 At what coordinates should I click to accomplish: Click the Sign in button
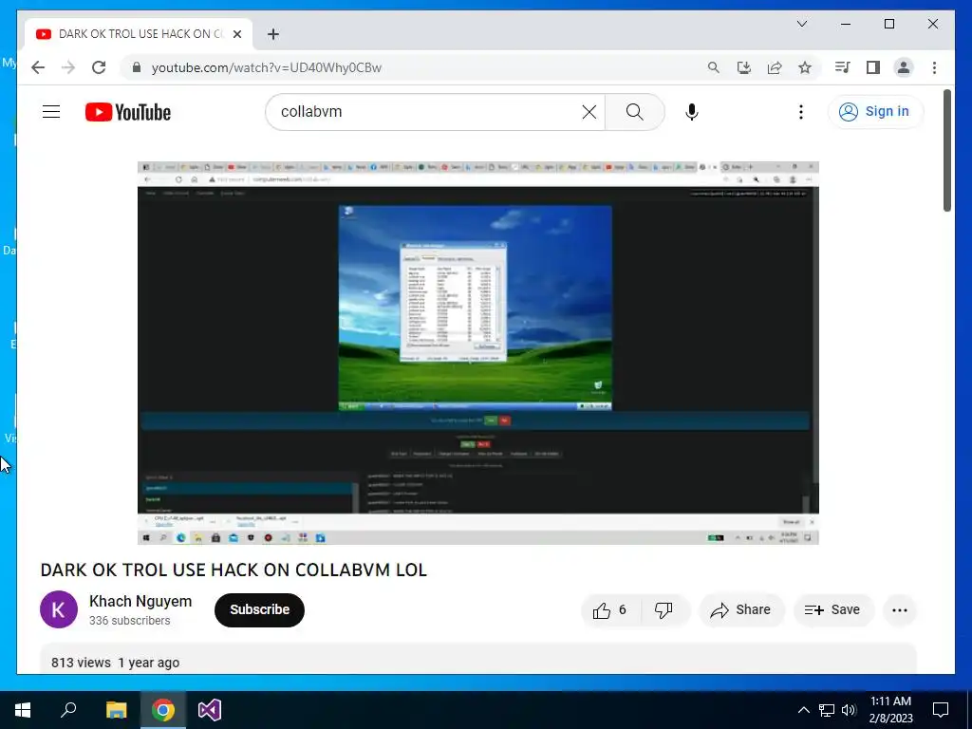pyautogui.click(x=874, y=112)
